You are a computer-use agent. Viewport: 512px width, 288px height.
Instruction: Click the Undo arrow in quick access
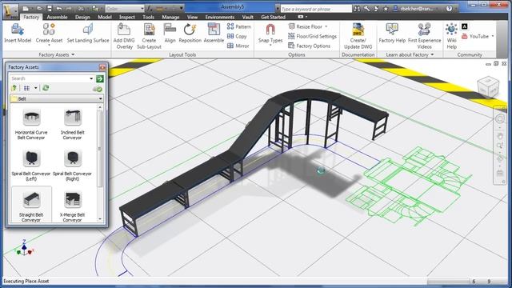(x=59, y=9)
